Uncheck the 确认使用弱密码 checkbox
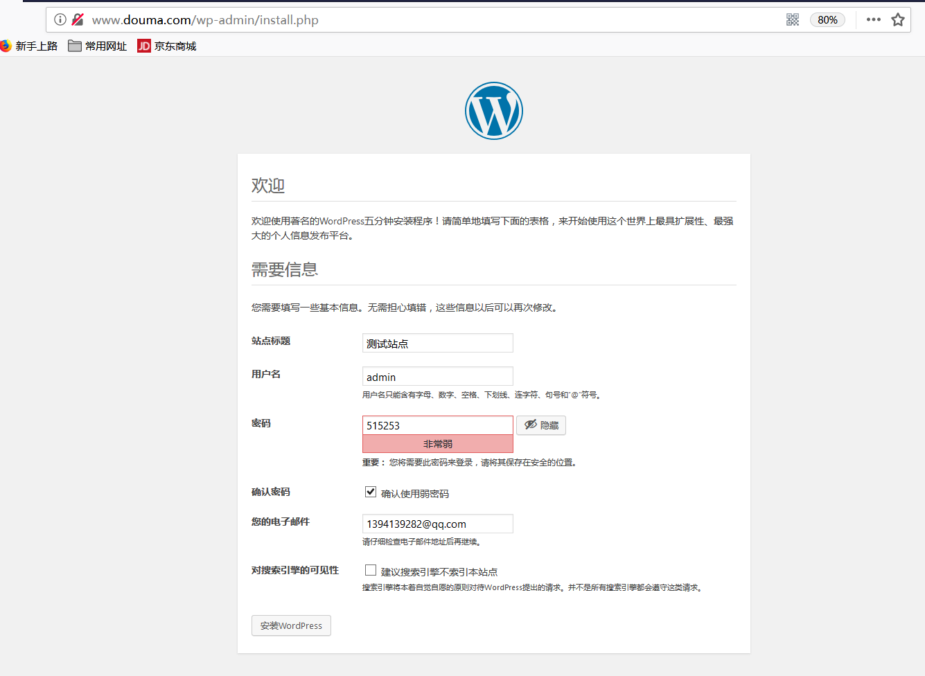This screenshot has height=676, width=925. click(371, 492)
